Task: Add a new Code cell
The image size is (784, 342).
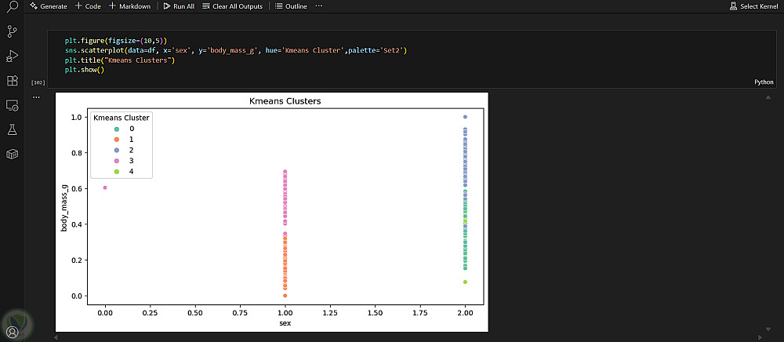Action: point(88,5)
